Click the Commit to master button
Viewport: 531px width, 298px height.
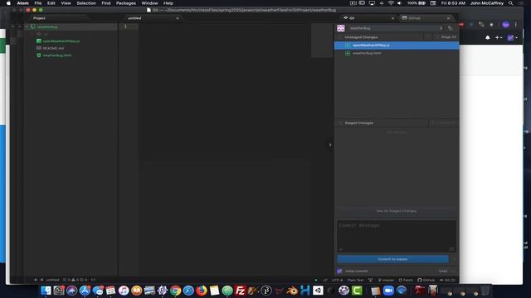tap(392, 259)
